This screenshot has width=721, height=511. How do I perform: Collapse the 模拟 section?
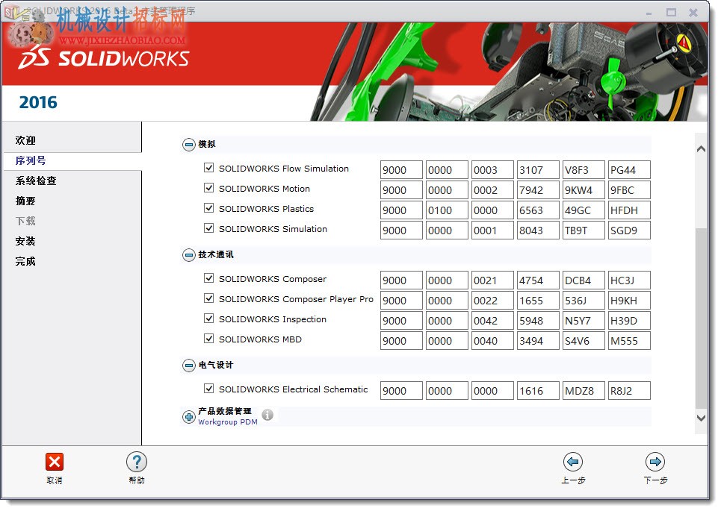(188, 145)
